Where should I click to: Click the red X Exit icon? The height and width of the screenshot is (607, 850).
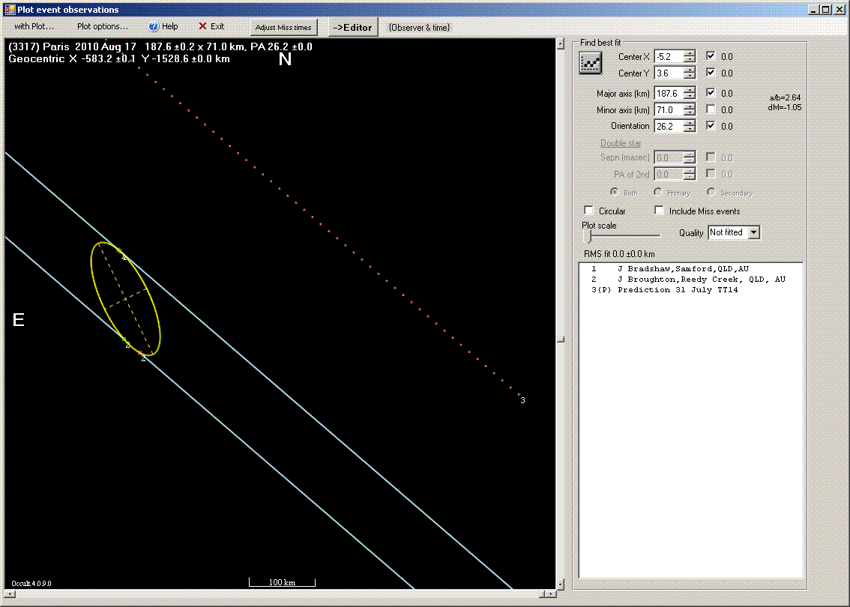point(202,26)
